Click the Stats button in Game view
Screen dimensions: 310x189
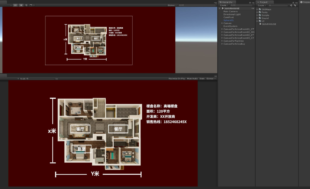202,79
